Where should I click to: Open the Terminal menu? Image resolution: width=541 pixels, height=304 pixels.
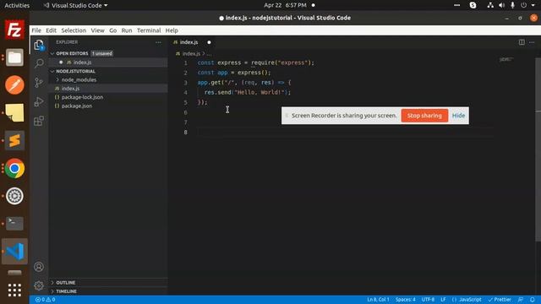tap(149, 30)
